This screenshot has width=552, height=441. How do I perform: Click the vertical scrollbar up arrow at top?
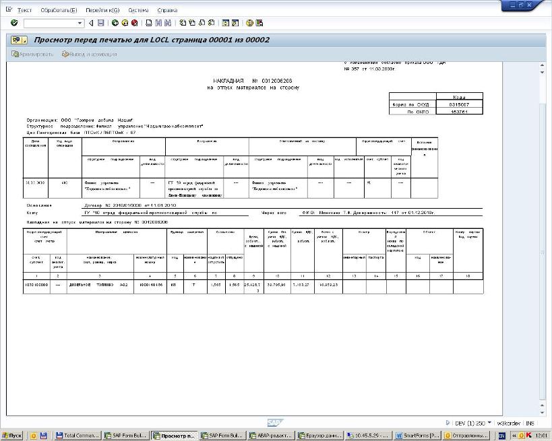coord(542,65)
